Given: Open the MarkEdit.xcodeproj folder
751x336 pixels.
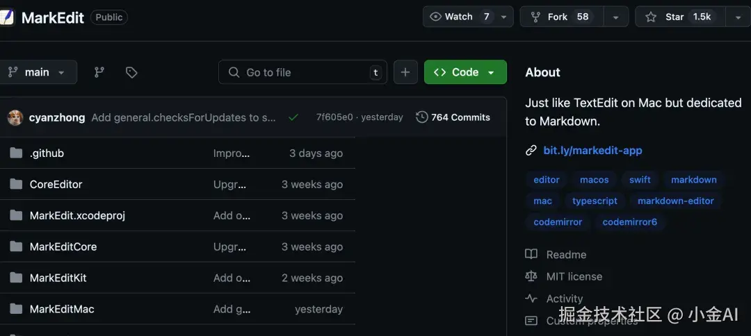Looking at the screenshot, I should [77, 216].
